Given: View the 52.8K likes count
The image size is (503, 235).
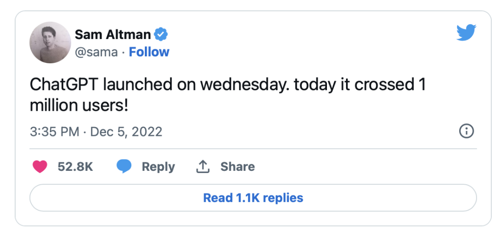Looking at the screenshot, I should [x=75, y=167].
